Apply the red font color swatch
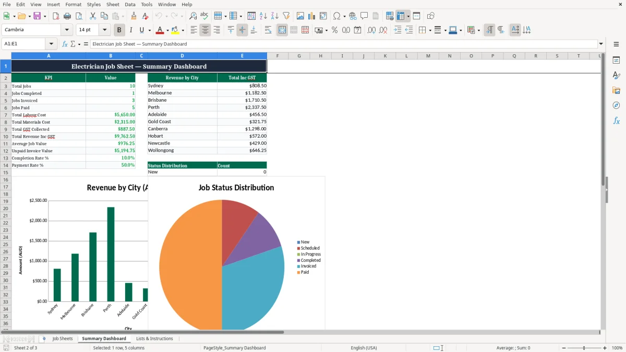The height and width of the screenshot is (352, 626). pos(160,30)
